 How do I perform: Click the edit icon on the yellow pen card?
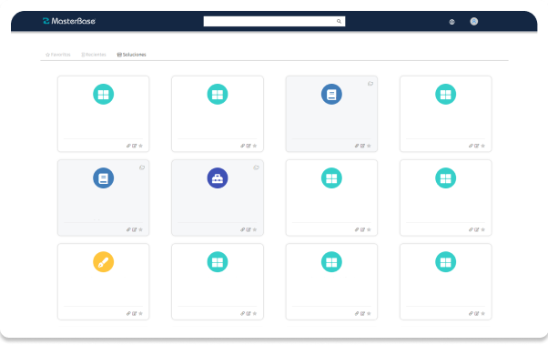point(134,313)
